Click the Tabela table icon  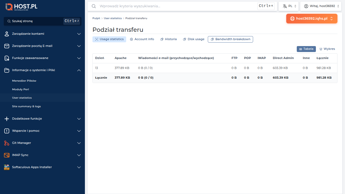[301, 49]
